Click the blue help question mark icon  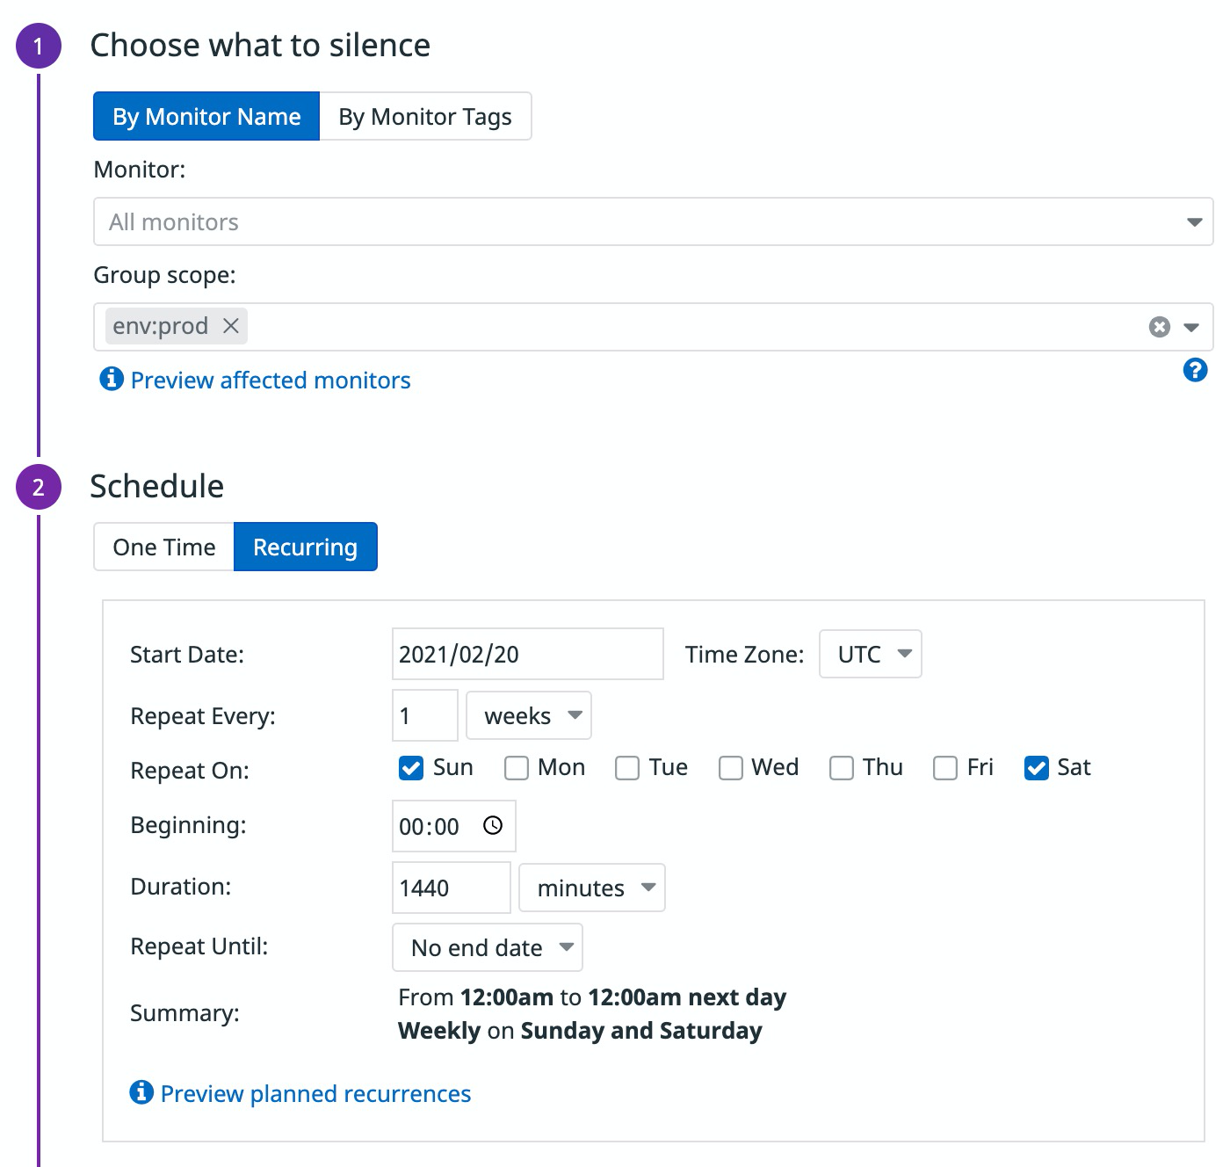[1195, 370]
